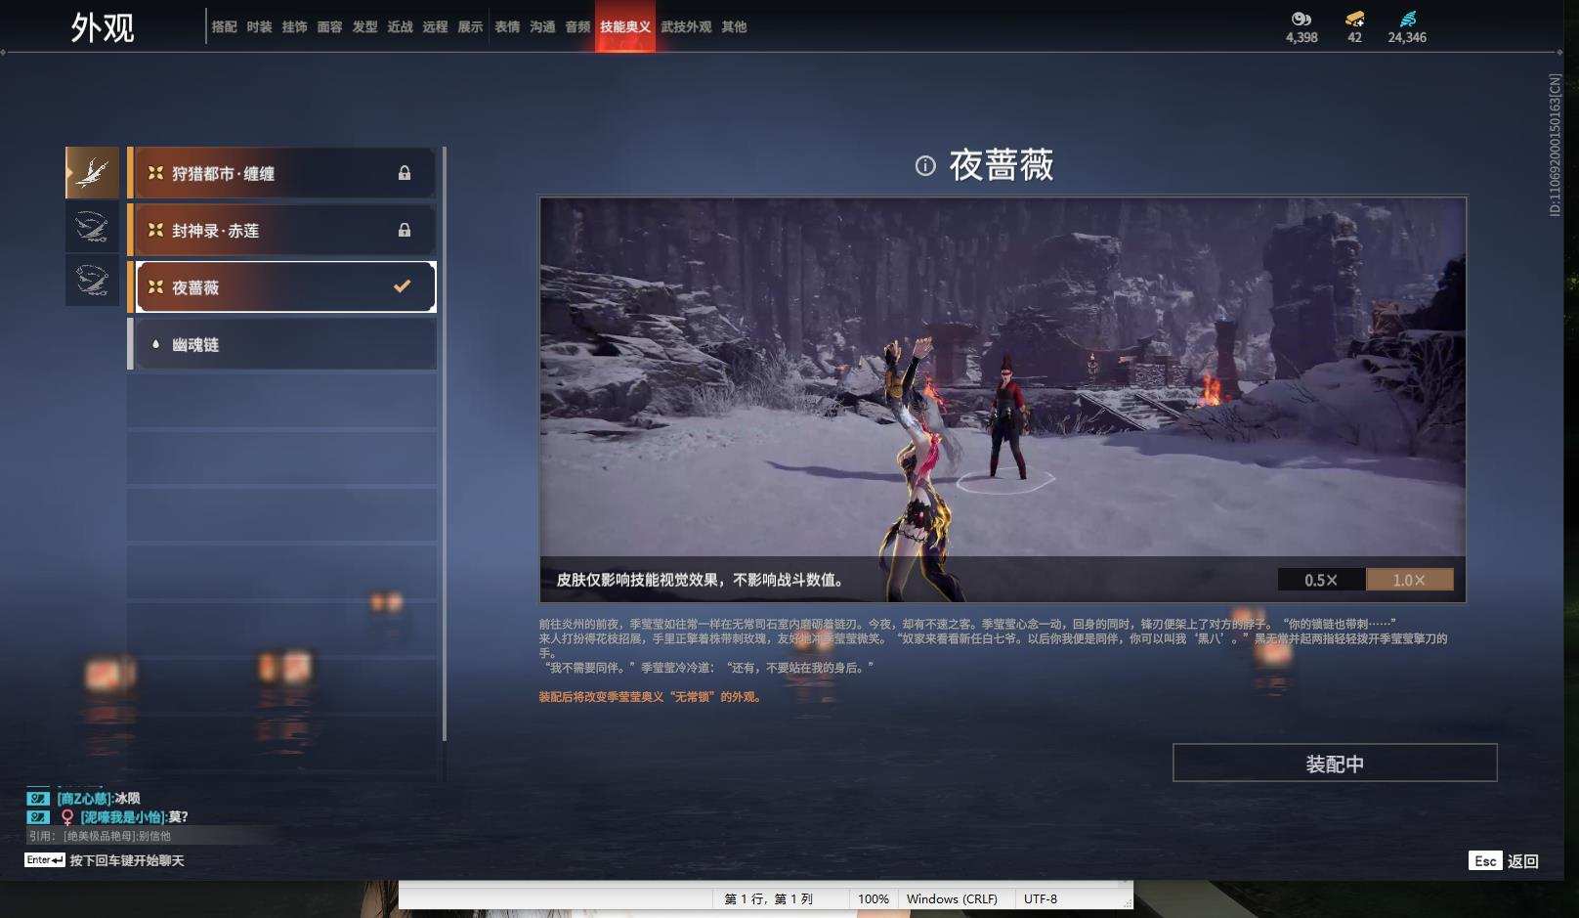Select the 夜蔷薇 skin row
Viewport: 1579px width, 918px height.
tap(281, 286)
